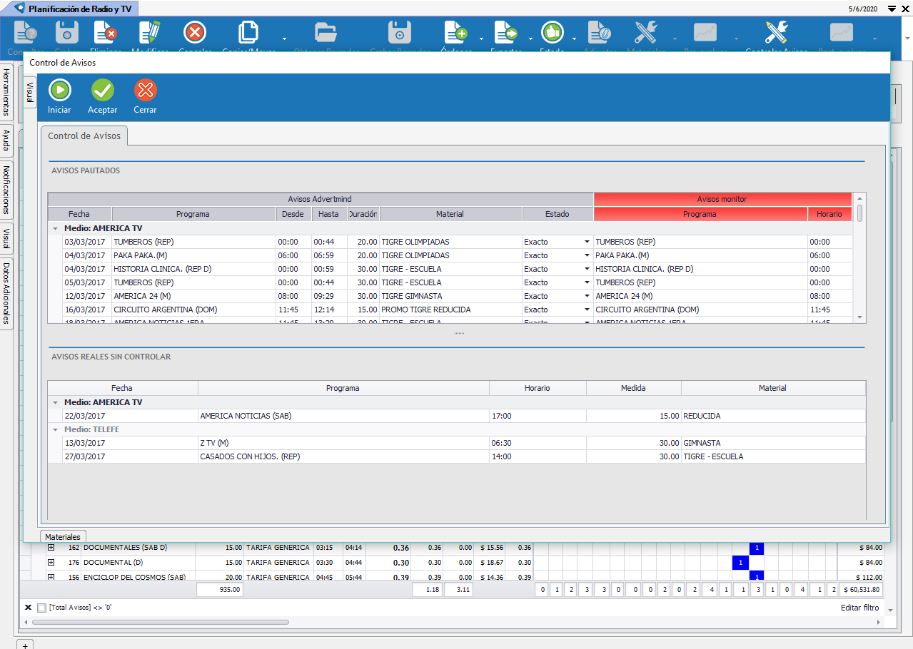The width and height of the screenshot is (913, 649).
Task: Expand the DOCUMENTAL (D) row
Action: pos(51,563)
